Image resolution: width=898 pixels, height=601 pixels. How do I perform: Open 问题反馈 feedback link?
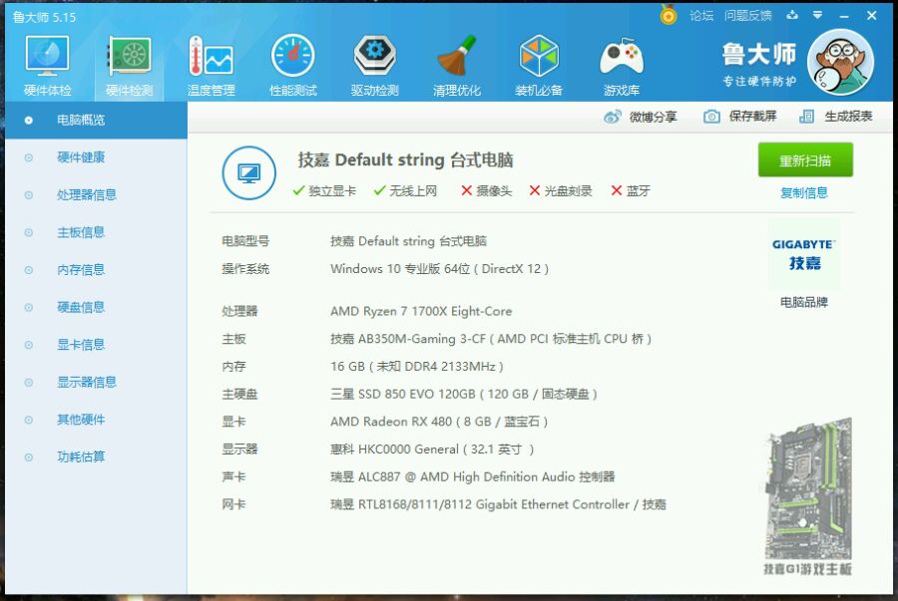(x=748, y=15)
